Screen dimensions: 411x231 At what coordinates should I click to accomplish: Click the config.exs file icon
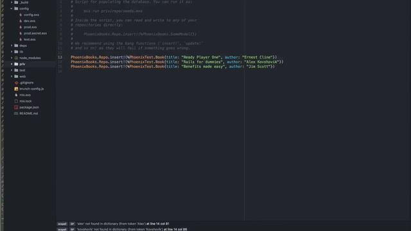(x=21, y=15)
